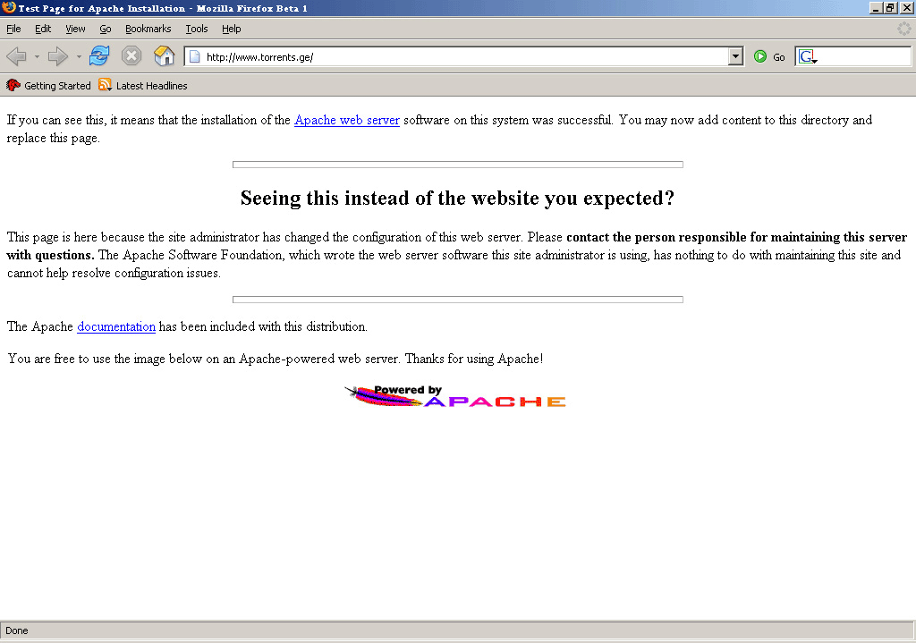This screenshot has width=916, height=643.
Task: Open the Go menu
Action: pyautogui.click(x=106, y=29)
